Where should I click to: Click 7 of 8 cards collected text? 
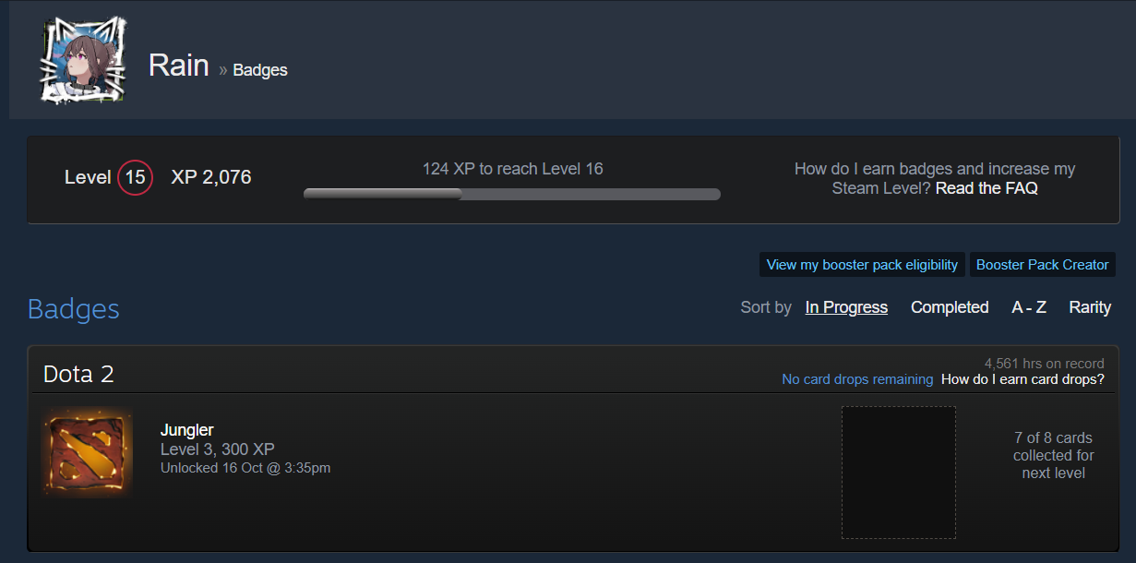click(1053, 456)
